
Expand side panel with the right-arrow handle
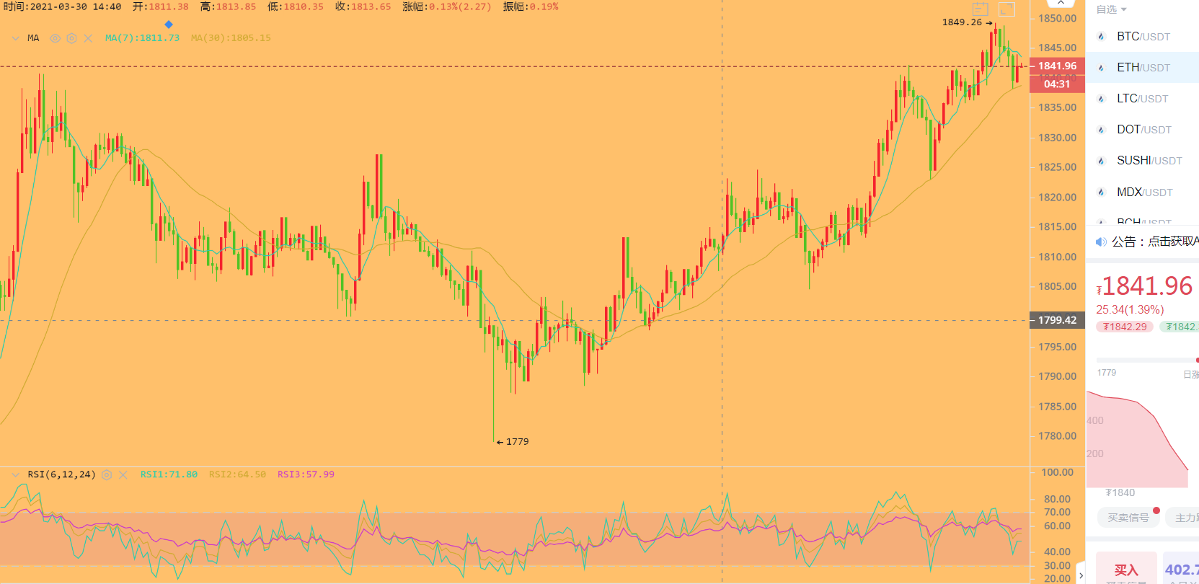1081,575
